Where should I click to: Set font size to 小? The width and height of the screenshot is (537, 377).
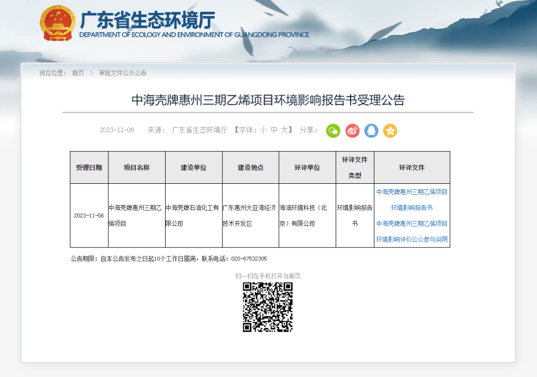(264, 130)
